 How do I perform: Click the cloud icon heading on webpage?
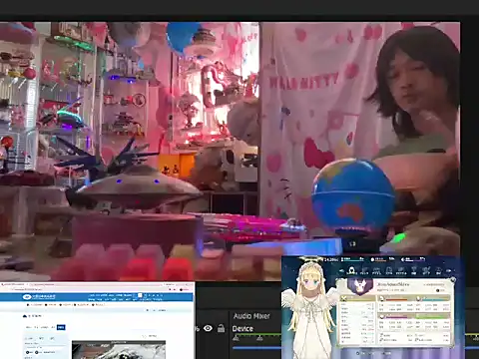point(33,316)
